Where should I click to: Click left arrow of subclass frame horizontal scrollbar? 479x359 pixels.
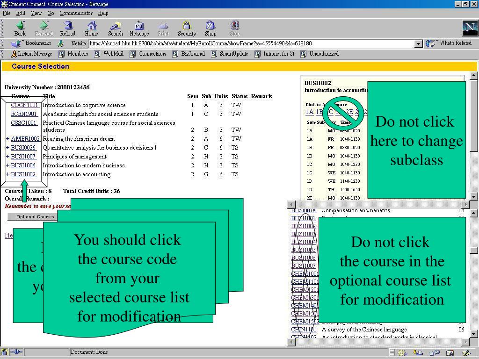[291, 204]
